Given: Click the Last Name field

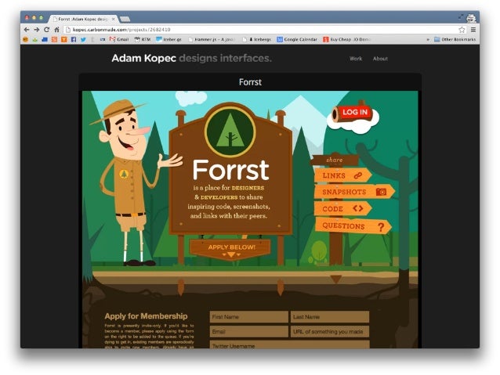Looking at the screenshot, I should pos(330,317).
